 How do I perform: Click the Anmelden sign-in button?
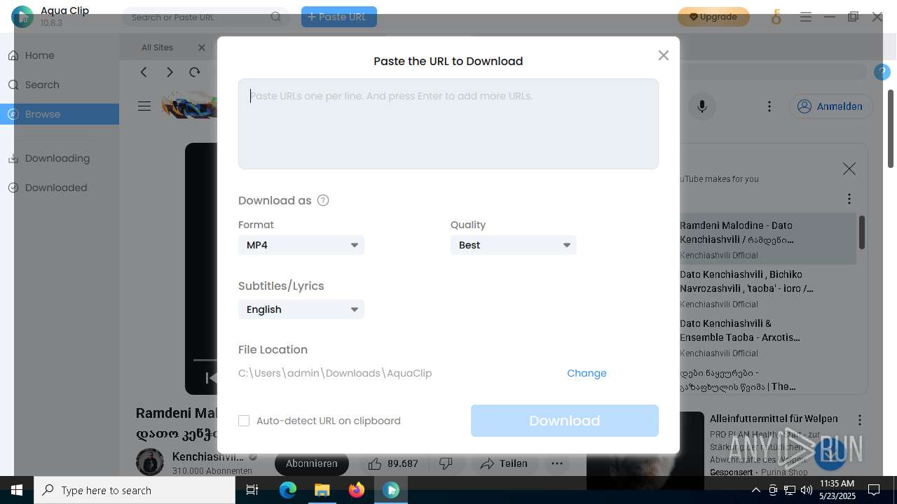pos(831,106)
